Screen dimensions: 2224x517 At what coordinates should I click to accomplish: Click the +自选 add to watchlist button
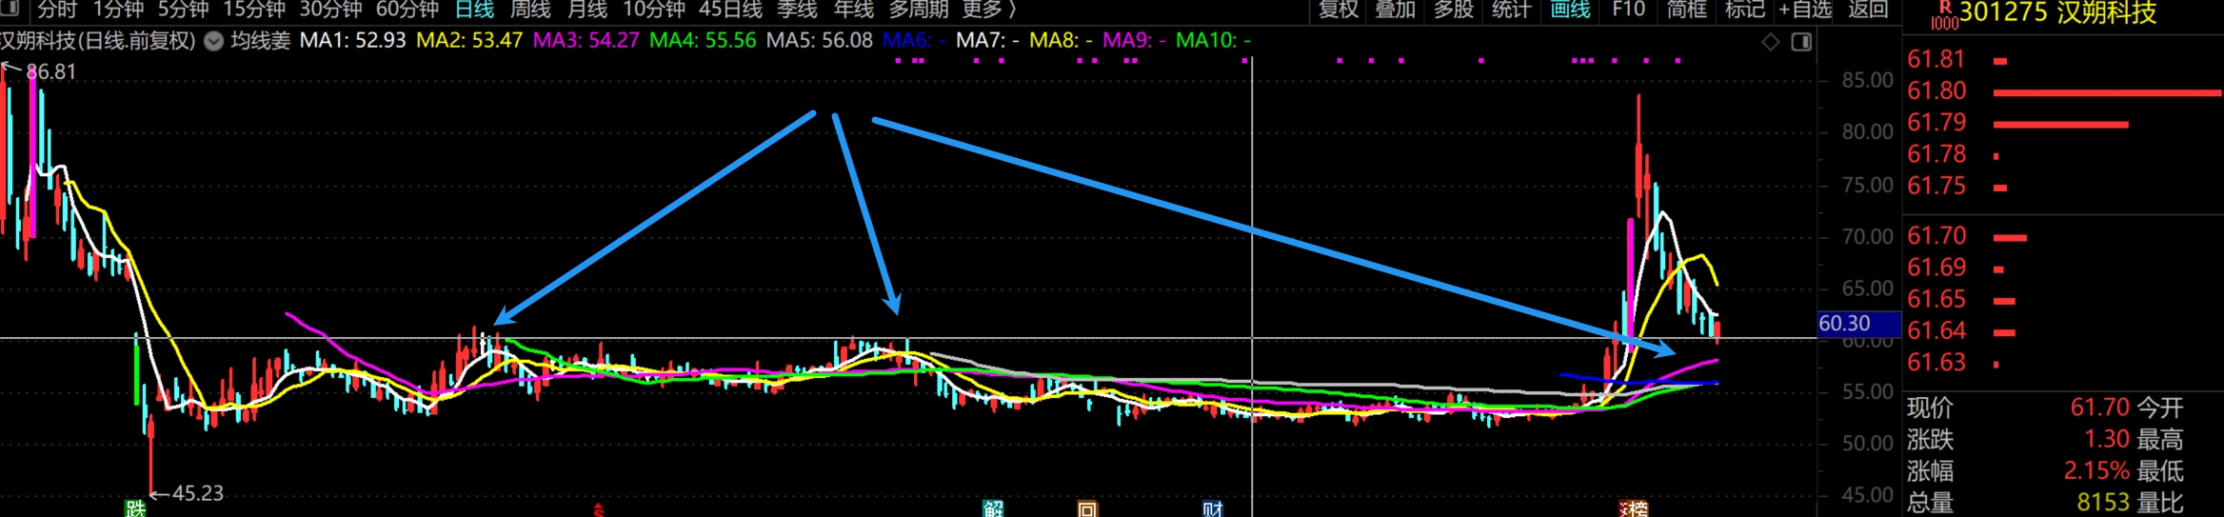(x=1804, y=10)
